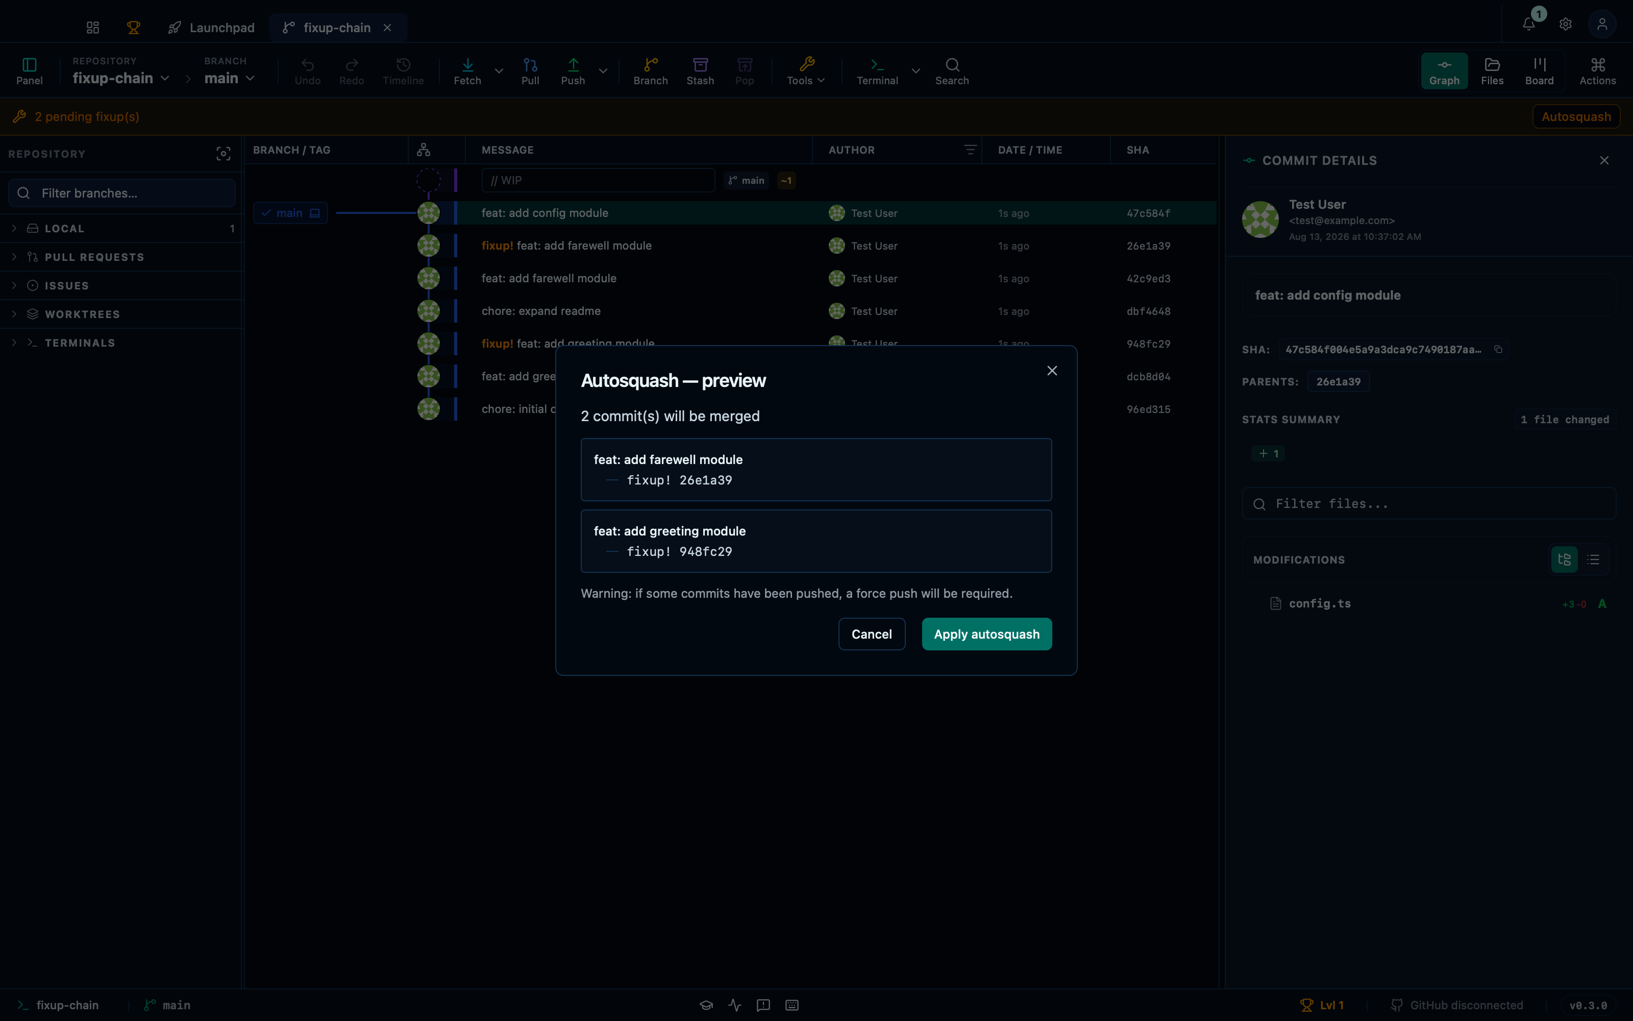1633x1021 pixels.
Task: Open the Tools dropdown menu
Action: tap(806, 71)
